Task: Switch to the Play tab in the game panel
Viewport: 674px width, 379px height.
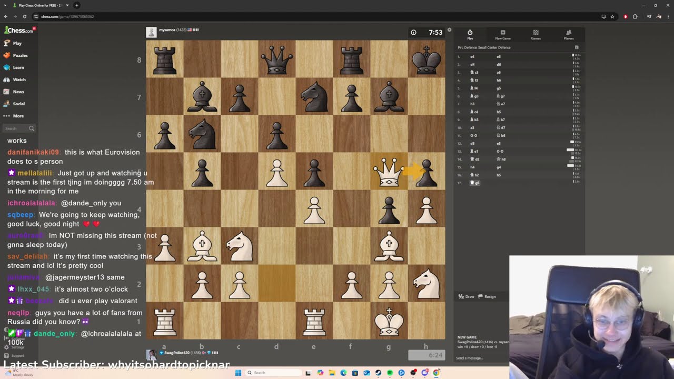Action: (x=470, y=35)
